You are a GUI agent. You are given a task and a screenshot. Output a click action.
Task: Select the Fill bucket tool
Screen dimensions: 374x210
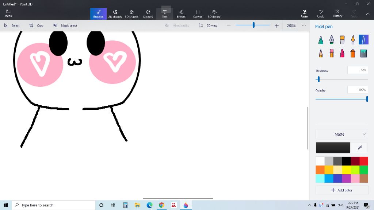click(x=363, y=53)
